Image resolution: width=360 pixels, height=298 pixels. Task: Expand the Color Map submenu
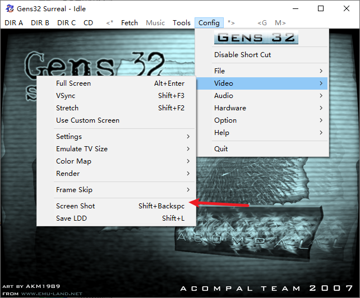116,161
